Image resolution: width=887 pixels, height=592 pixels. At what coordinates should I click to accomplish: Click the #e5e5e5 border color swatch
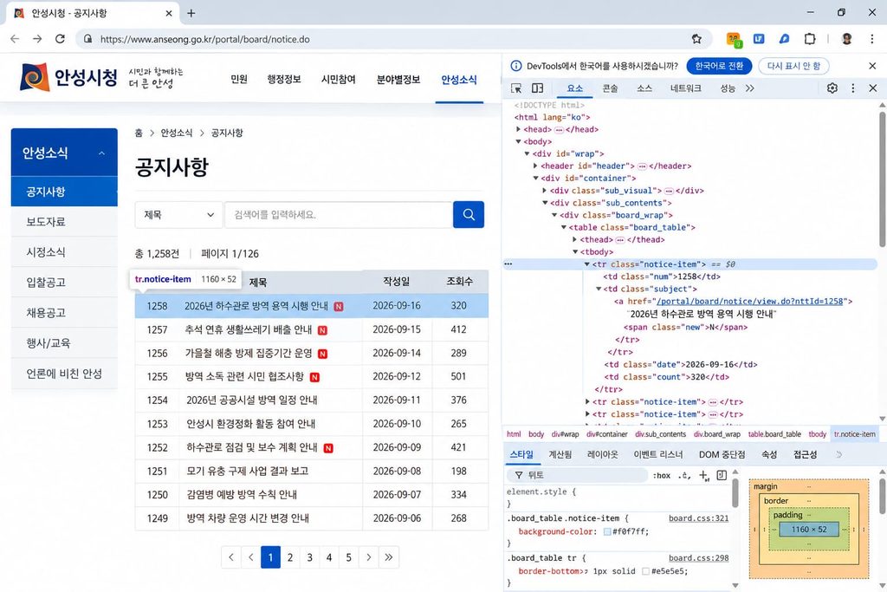[645, 571]
